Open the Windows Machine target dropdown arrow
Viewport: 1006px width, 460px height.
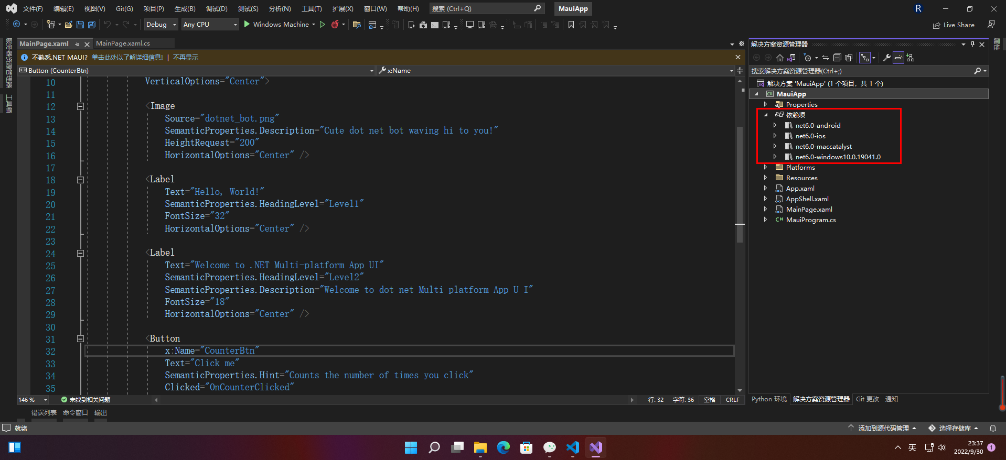tap(314, 24)
